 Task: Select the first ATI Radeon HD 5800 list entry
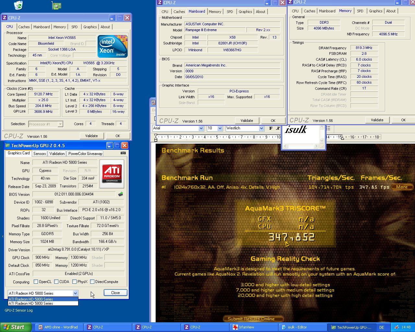click(43, 299)
